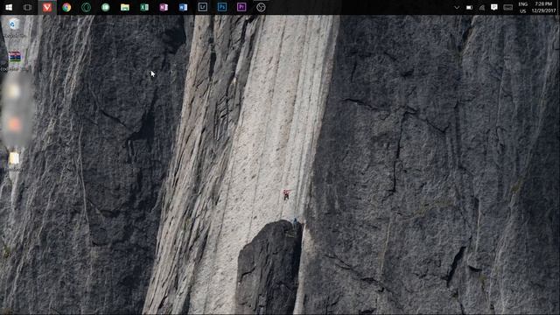Viewport: 560px width, 315px height.
Task: Launch Adobe Lightroom from the taskbar
Action: point(202,7)
